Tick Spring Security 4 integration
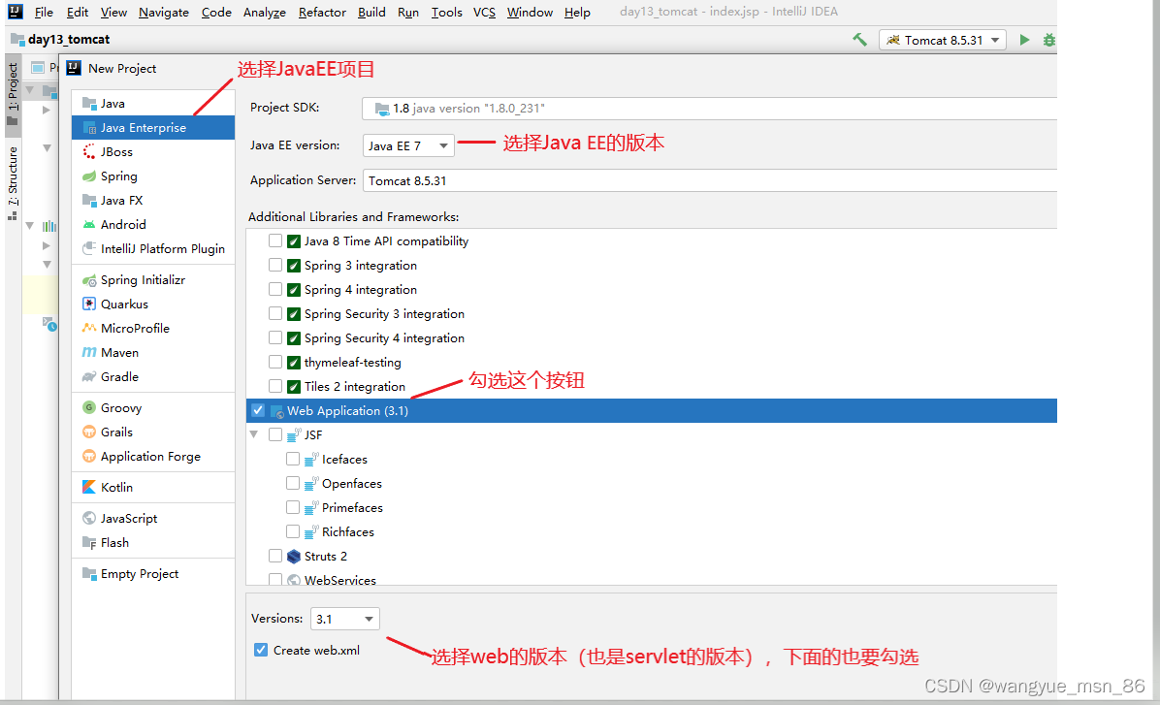This screenshot has width=1160, height=705. click(275, 338)
